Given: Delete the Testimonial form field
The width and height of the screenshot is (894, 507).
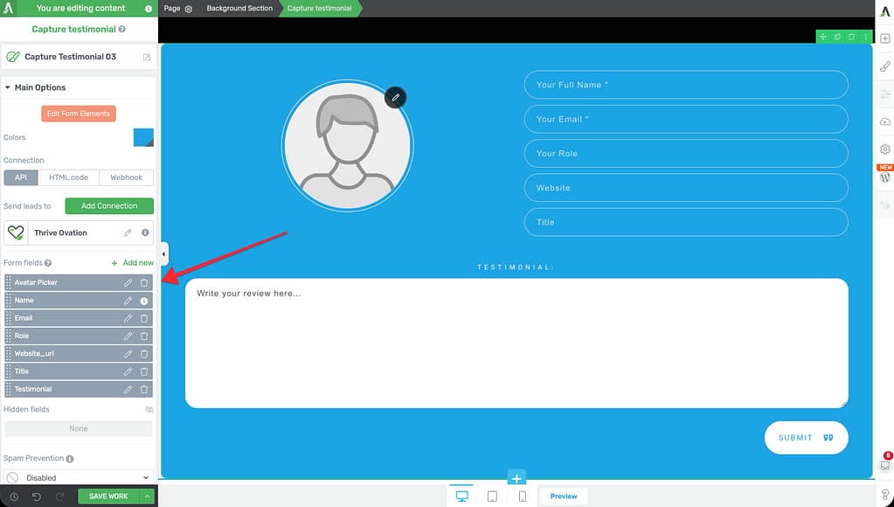Looking at the screenshot, I should coord(144,389).
